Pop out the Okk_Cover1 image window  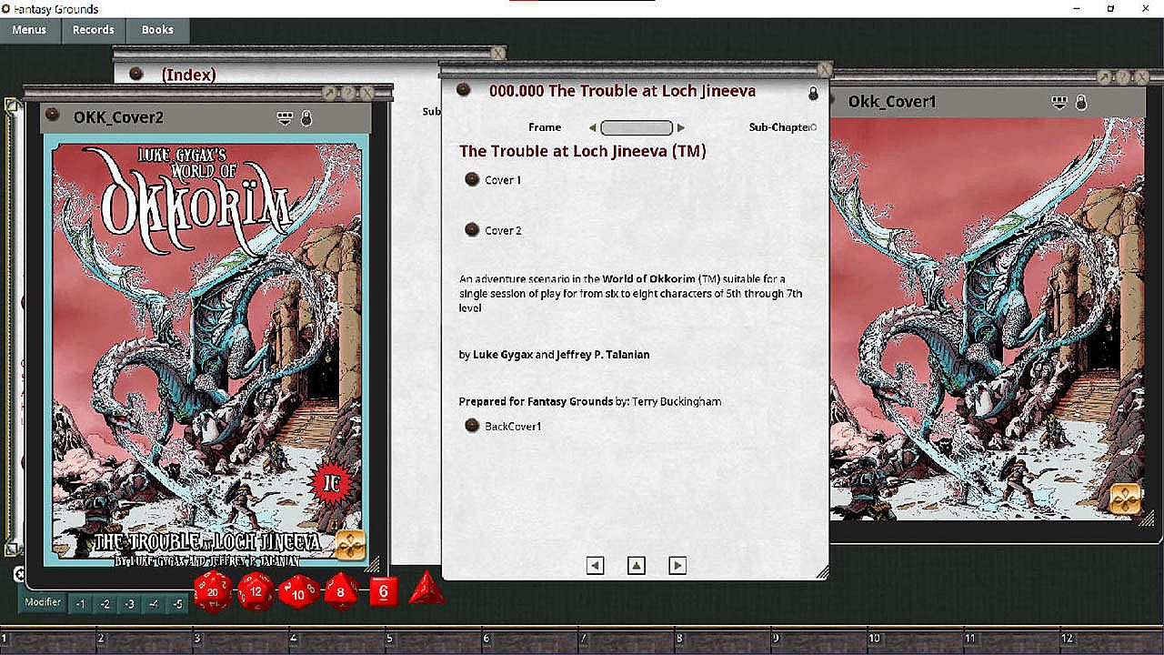coord(1105,77)
